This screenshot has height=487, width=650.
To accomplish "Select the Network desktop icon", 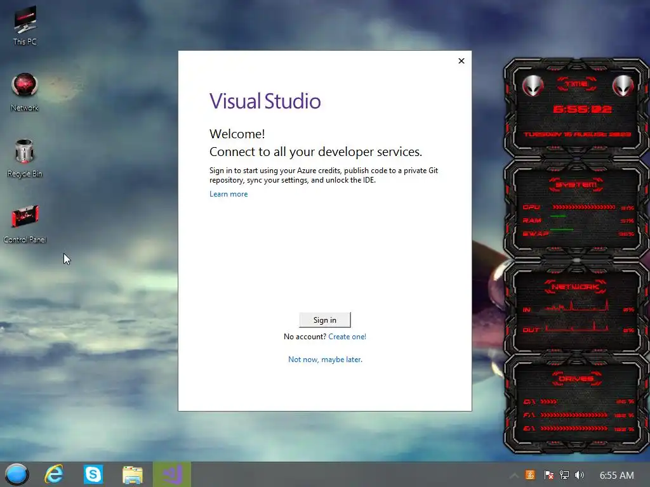I will (25, 92).
